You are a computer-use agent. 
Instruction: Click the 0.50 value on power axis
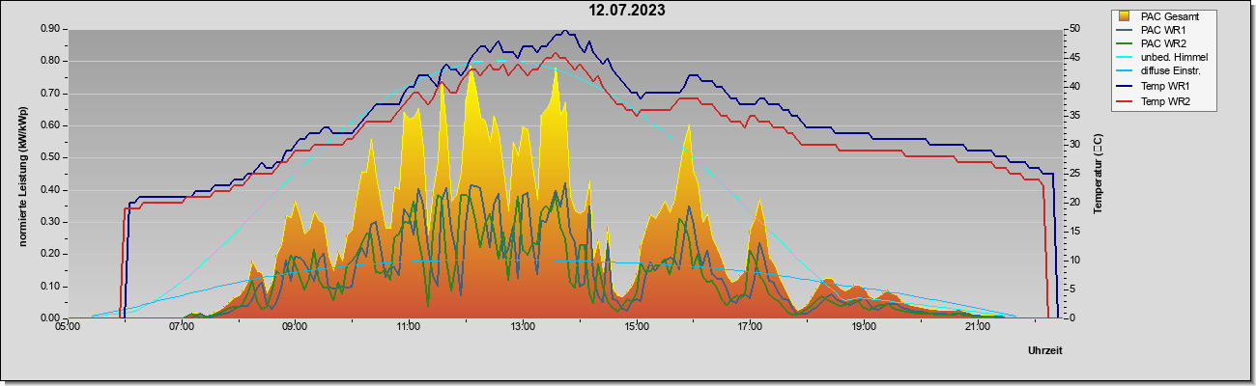(x=51, y=157)
